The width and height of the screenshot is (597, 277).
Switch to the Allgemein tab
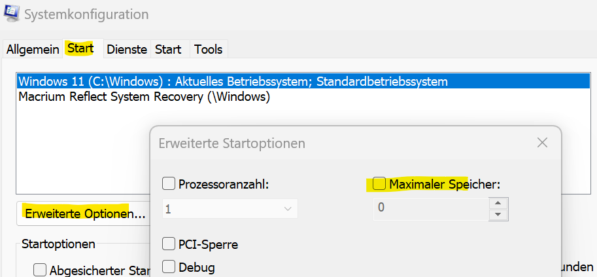33,49
